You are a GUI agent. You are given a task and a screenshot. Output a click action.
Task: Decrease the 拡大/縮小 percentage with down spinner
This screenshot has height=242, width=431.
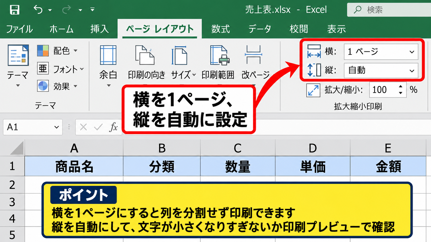click(x=400, y=93)
